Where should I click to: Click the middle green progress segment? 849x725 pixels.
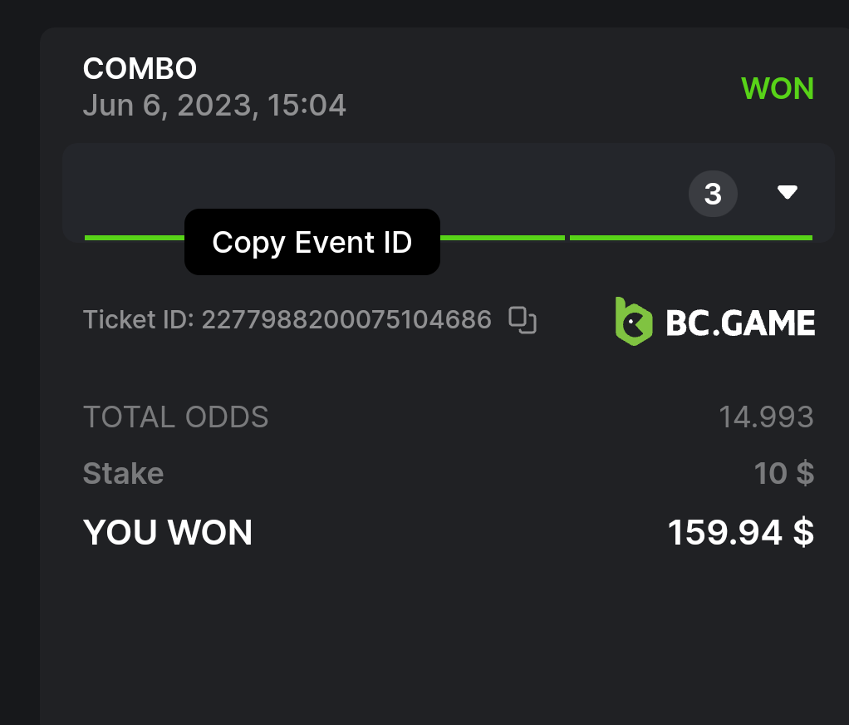point(502,238)
